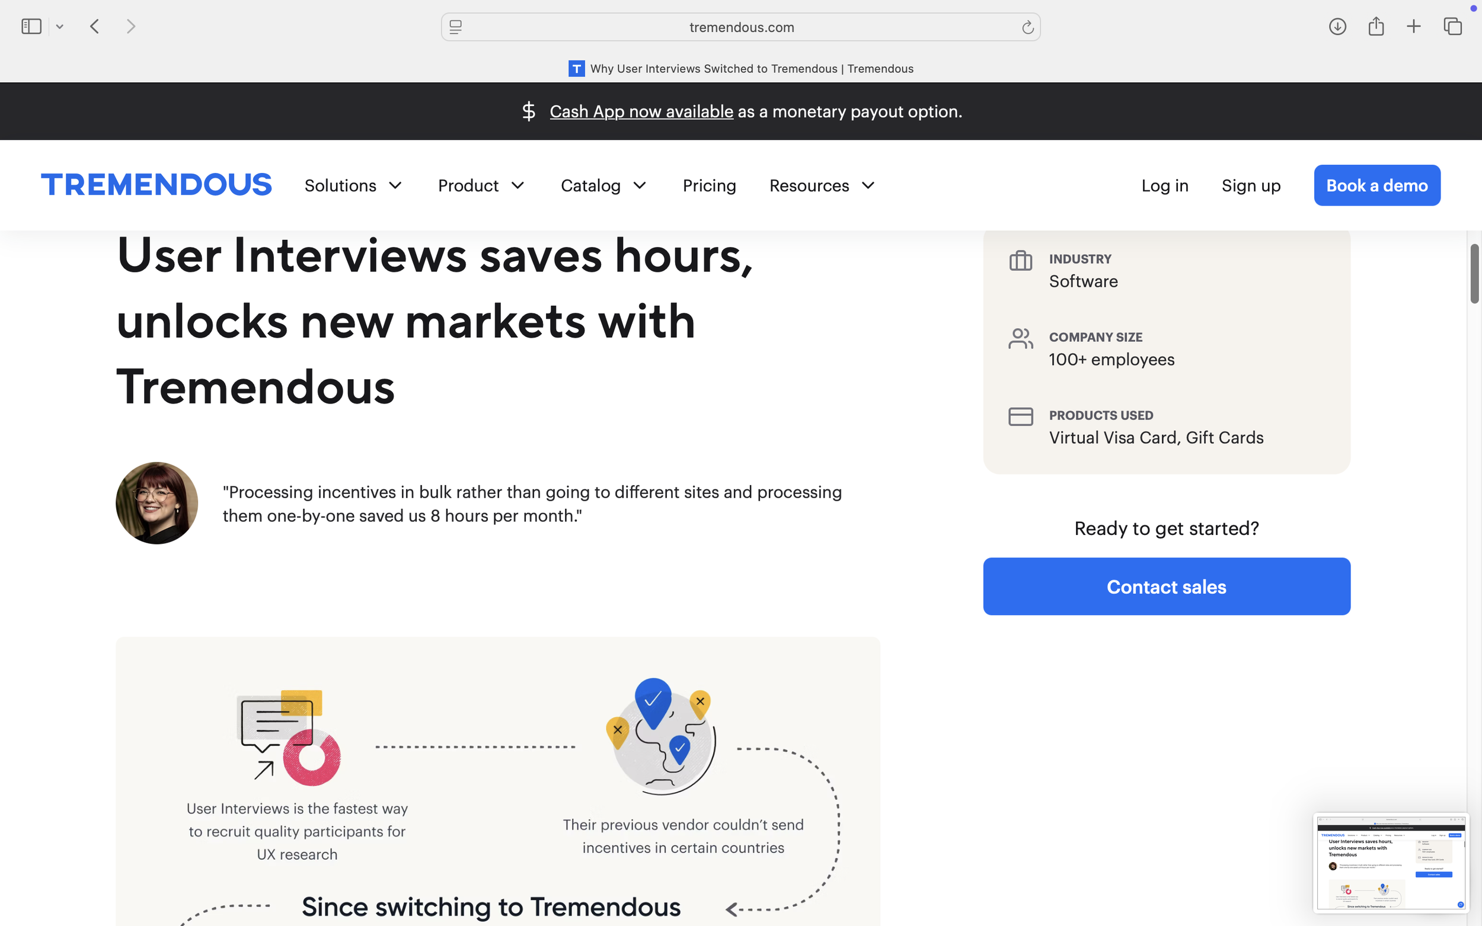Click the Book a demo button
The height and width of the screenshot is (926, 1482).
1376,185
